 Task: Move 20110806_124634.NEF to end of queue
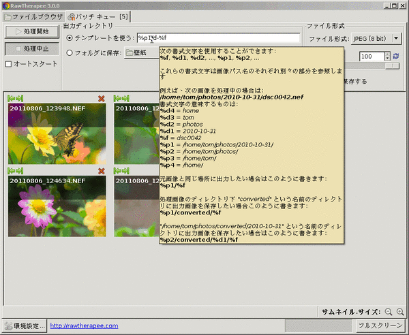tap(20, 171)
